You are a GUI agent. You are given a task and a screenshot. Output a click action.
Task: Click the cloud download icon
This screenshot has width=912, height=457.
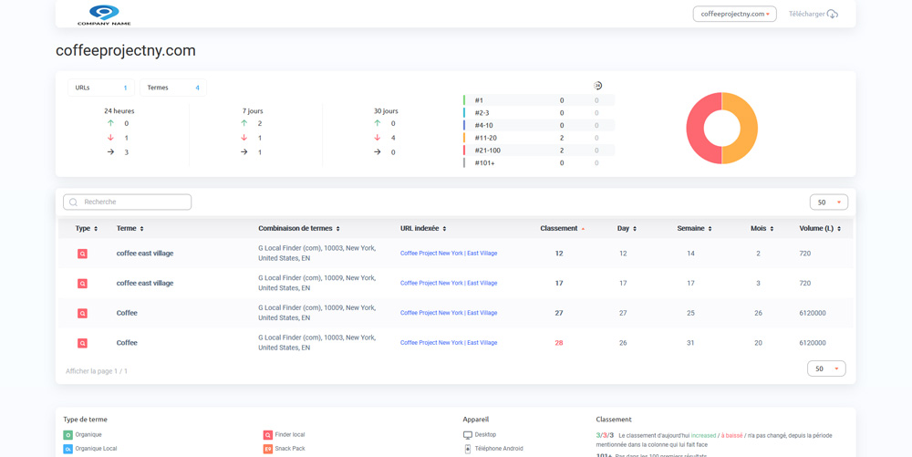click(833, 14)
